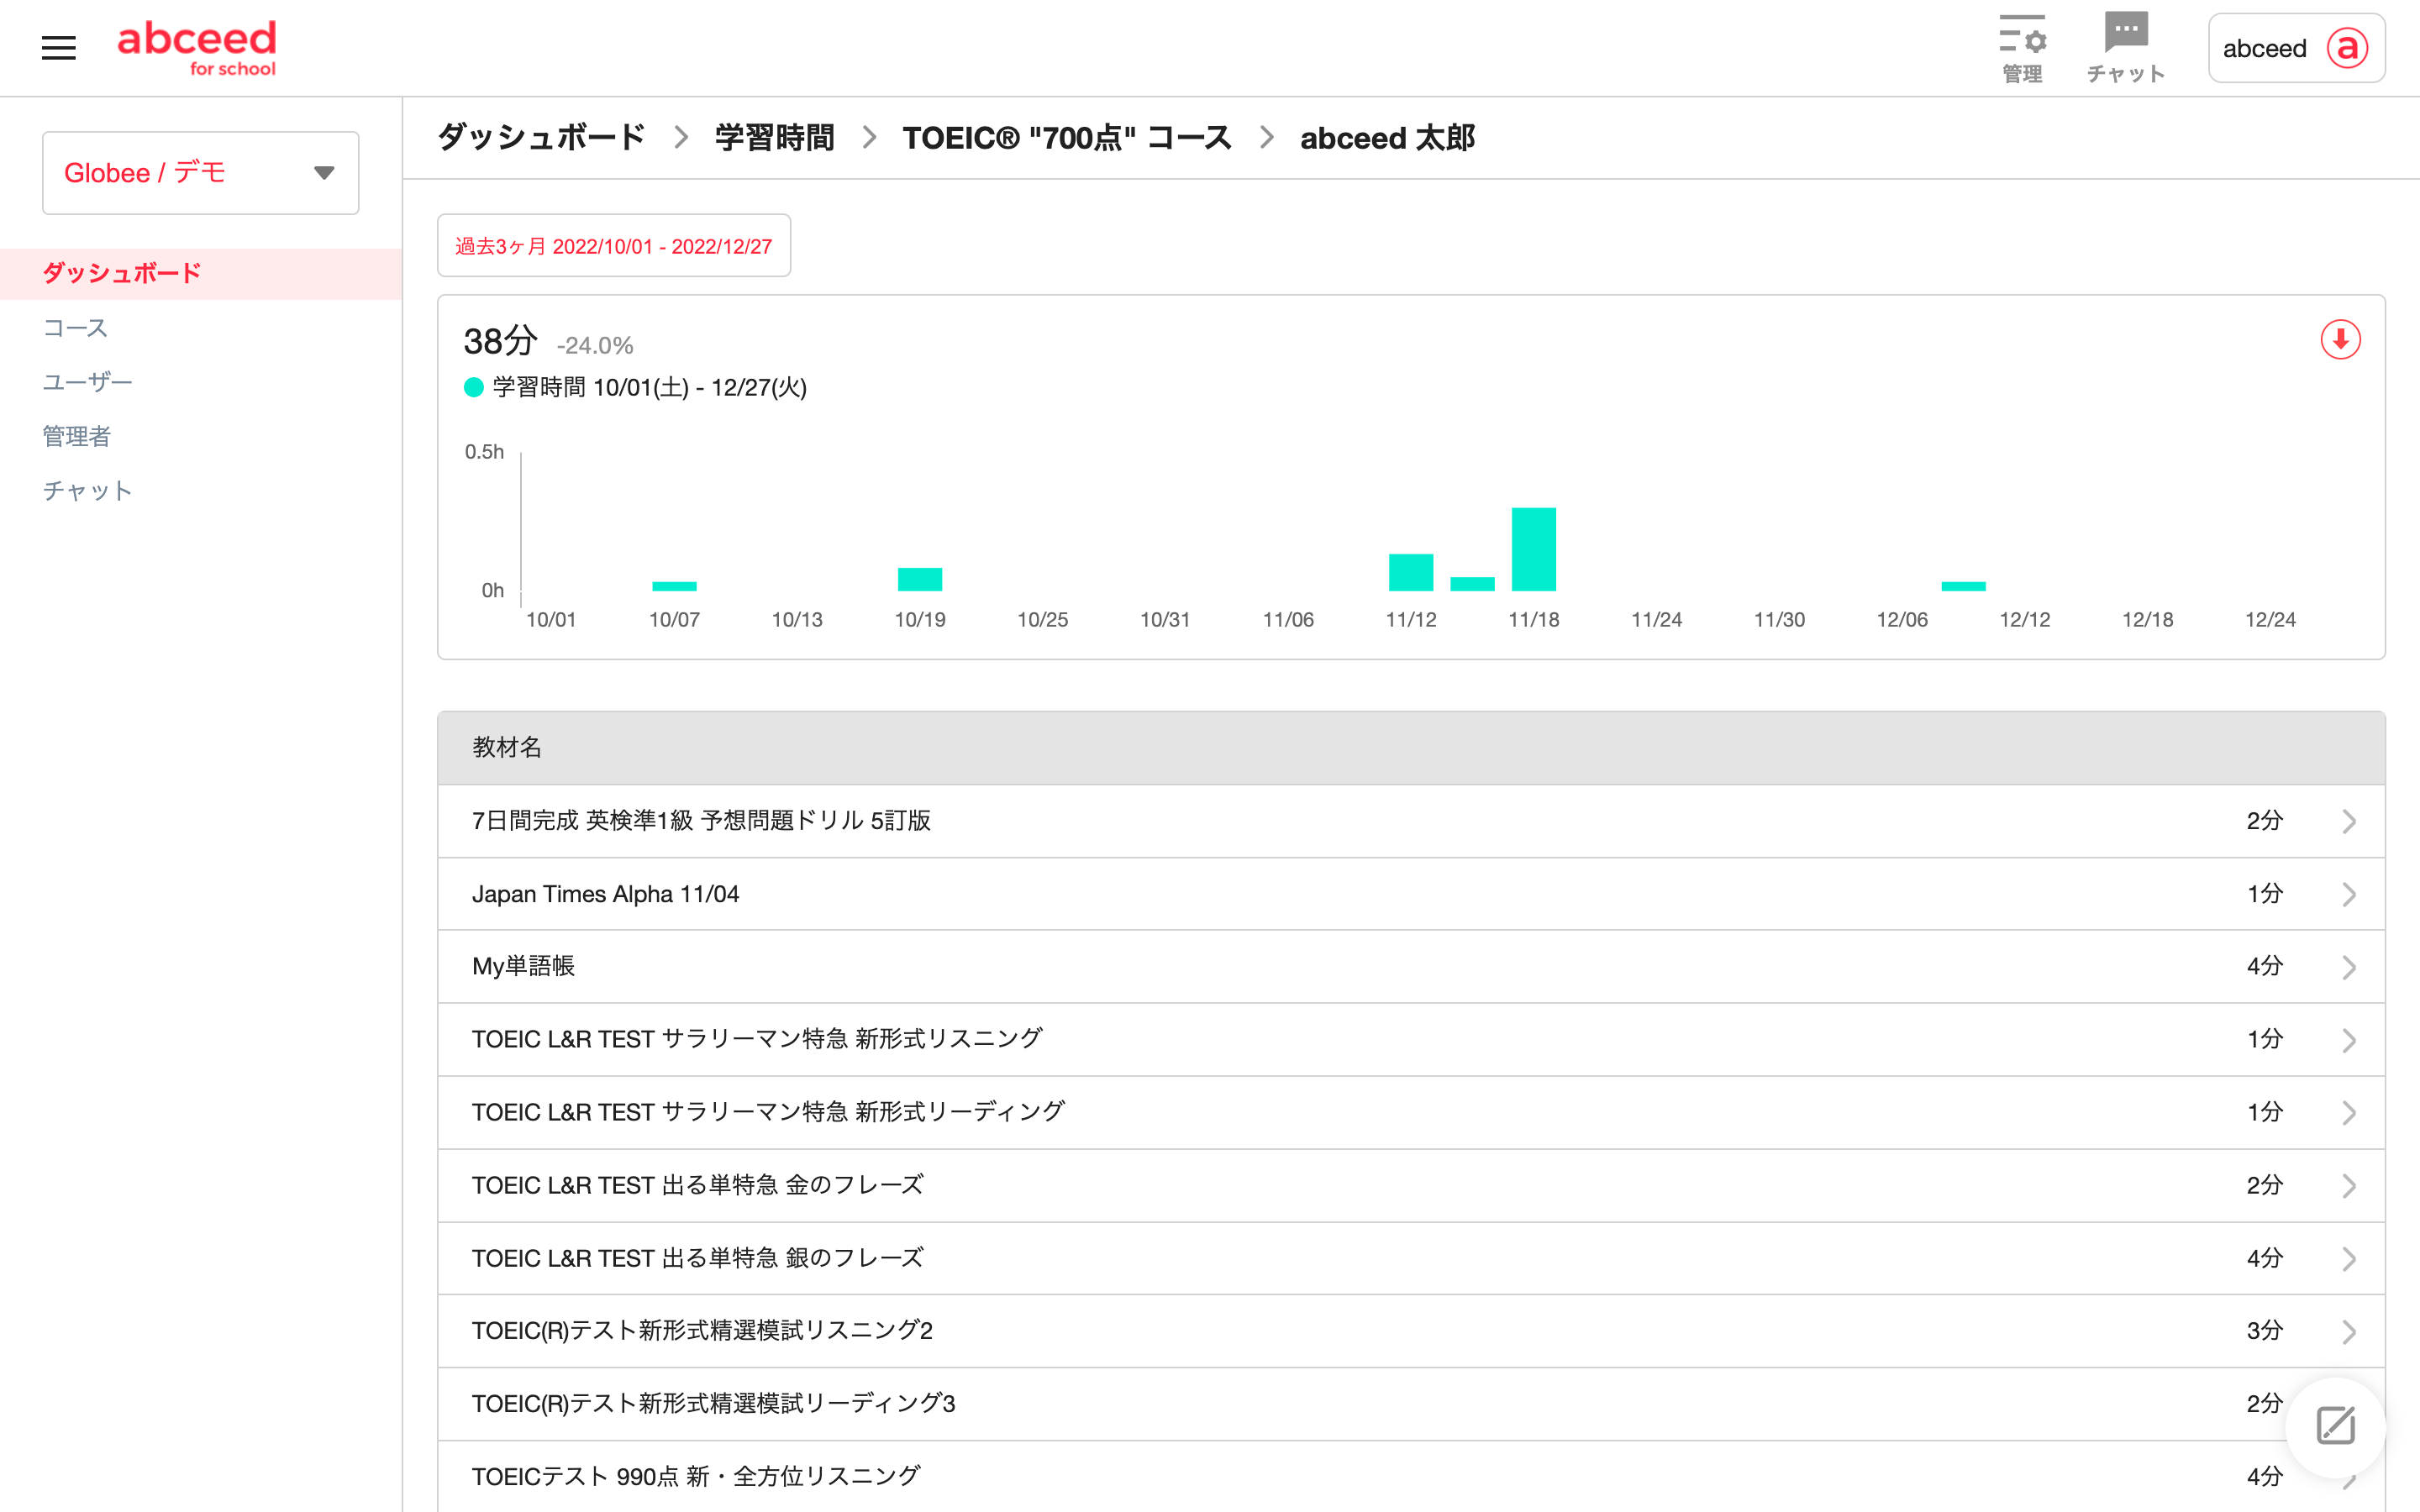This screenshot has width=2420, height=1512.
Task: Select コース in the sidebar
Action: tap(75, 328)
